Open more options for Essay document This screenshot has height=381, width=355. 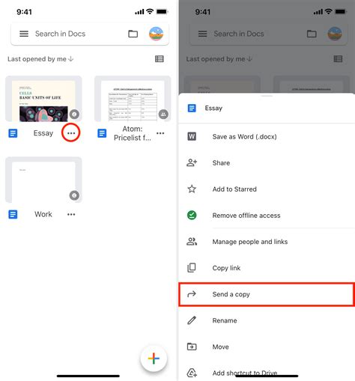71,133
